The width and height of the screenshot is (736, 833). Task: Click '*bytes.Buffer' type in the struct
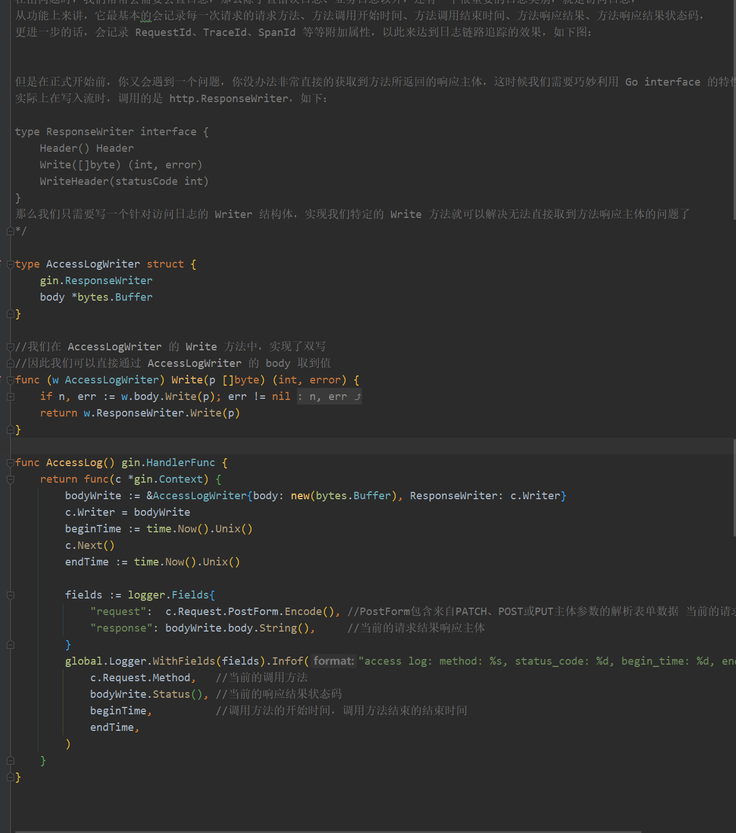click(112, 297)
